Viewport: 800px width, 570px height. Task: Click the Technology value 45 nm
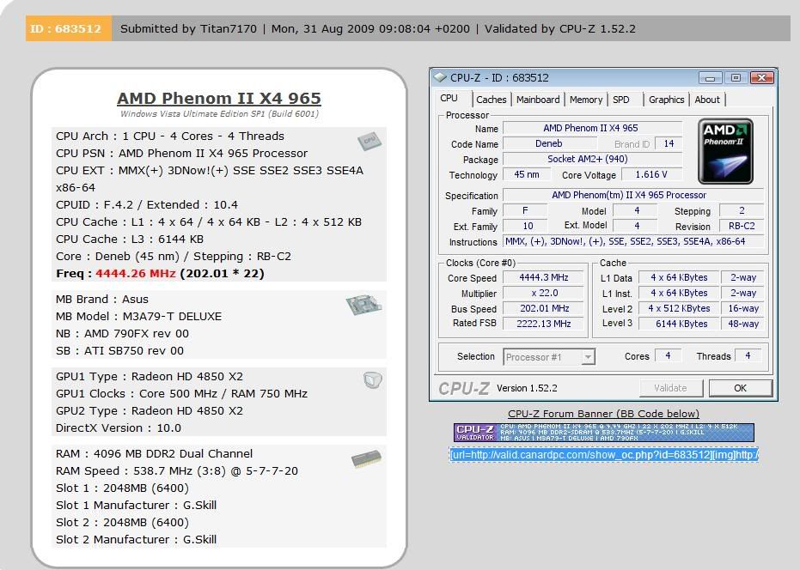point(527,174)
